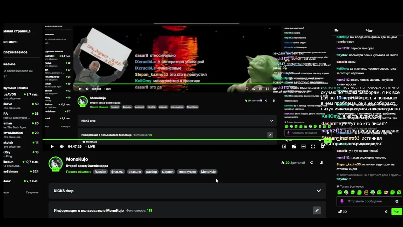Insert the second emote with the red item

click(346, 192)
